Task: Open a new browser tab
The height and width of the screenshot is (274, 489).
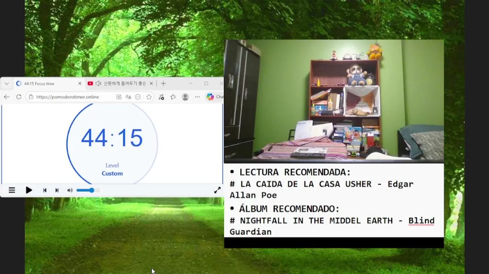Action: click(163, 83)
